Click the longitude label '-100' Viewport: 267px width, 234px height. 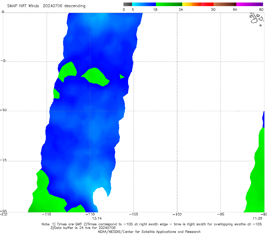pos(177,214)
